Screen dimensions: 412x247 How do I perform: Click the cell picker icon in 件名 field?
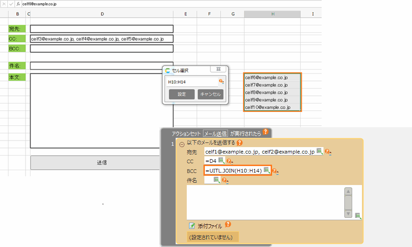(216, 180)
